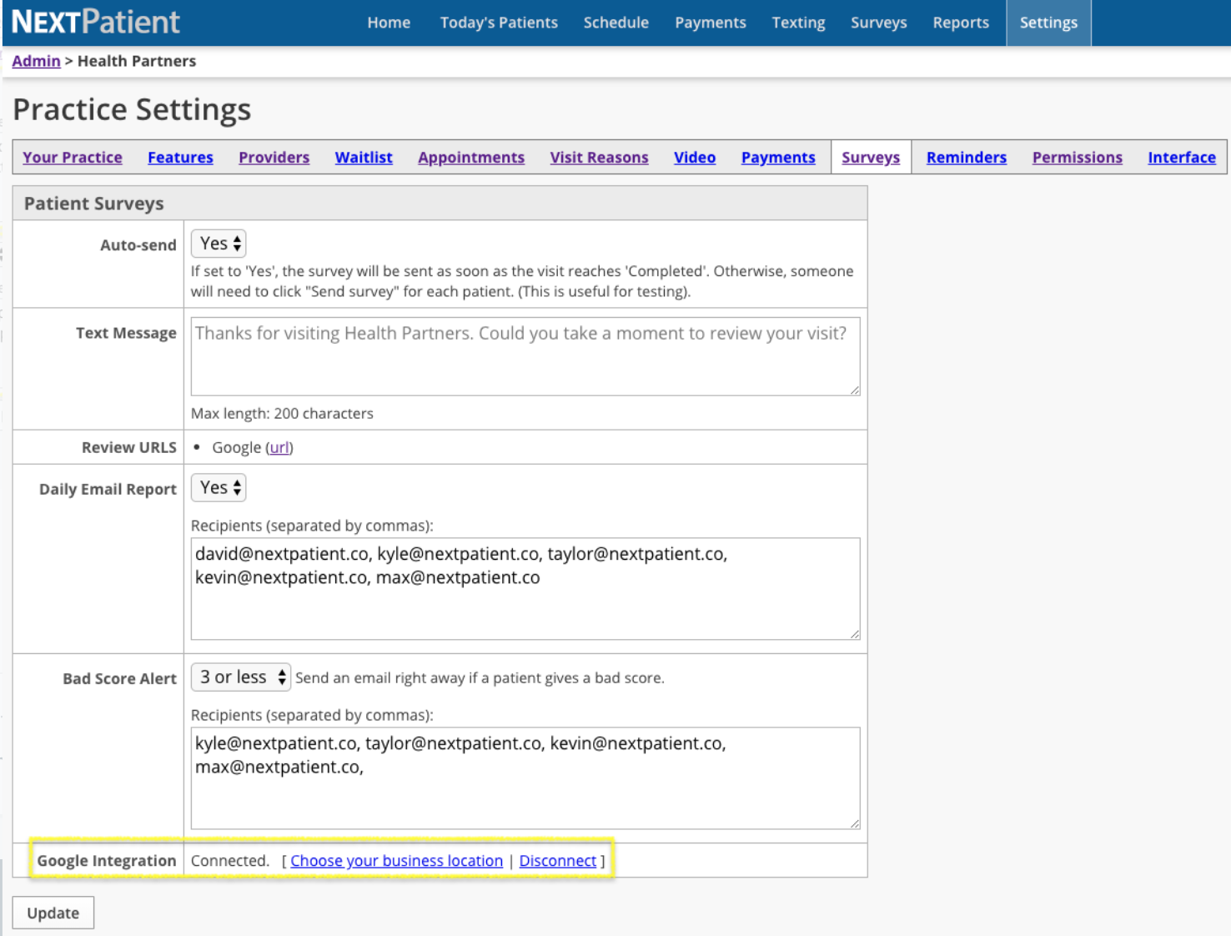Click the Patient Surveys section header
The image size is (1231, 936).
440,204
